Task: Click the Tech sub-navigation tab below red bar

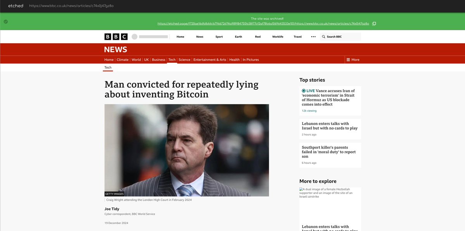Action: coord(108,67)
